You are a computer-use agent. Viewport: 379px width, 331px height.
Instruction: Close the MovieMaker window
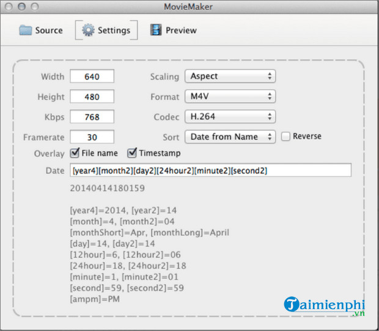coord(10,6)
